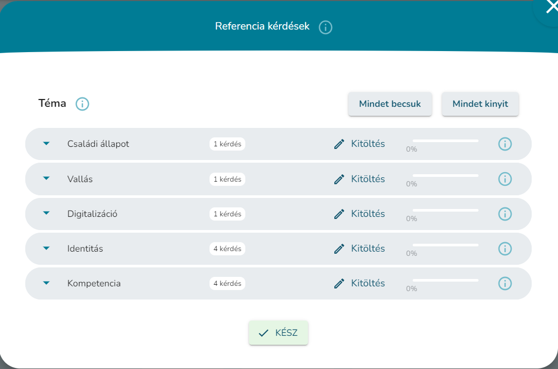This screenshot has height=369, width=558.
Task: Open info icon in Családi állapot row
Action: tap(504, 144)
